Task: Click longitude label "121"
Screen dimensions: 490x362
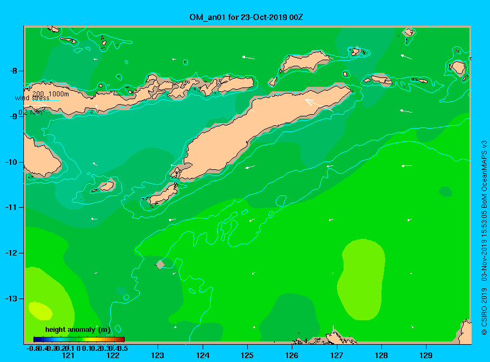Action: click(68, 355)
